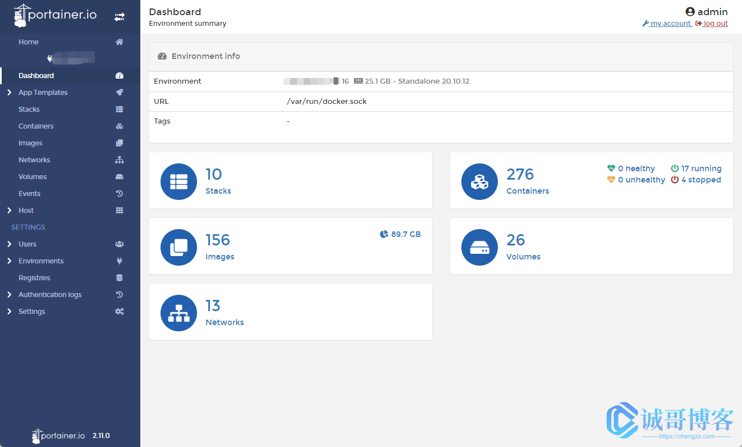Click the Settings gears icon
This screenshot has width=742, height=447.
[120, 312]
